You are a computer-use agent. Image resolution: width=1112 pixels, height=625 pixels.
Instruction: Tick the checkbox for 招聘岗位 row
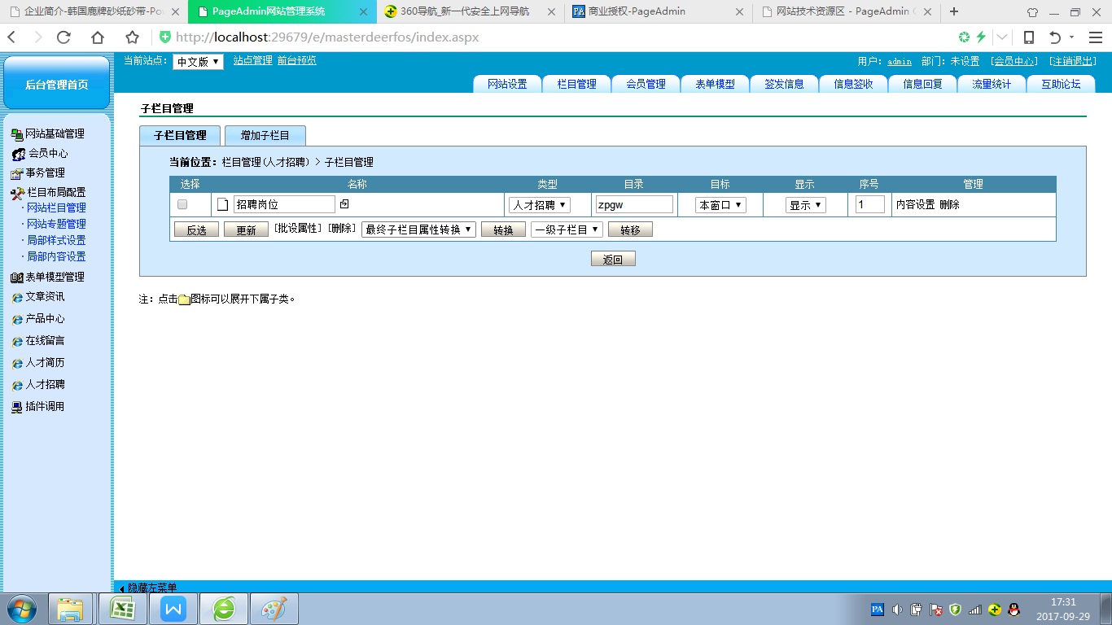[x=182, y=204]
